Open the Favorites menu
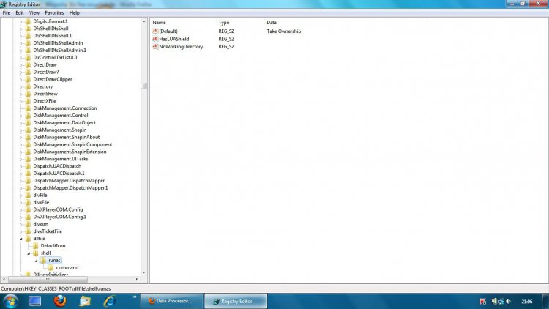Screen dimensions: 549x309 pos(54,12)
